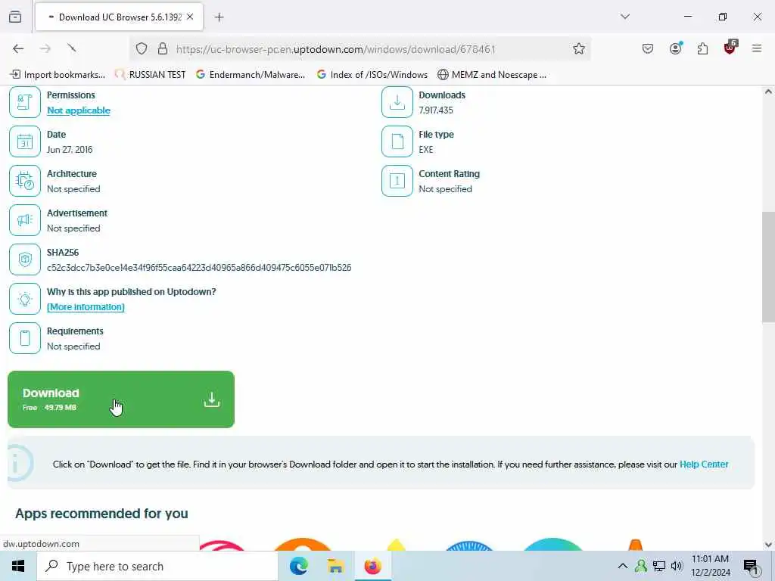Show site security padlock info
This screenshot has height=581, width=775.
[163, 49]
